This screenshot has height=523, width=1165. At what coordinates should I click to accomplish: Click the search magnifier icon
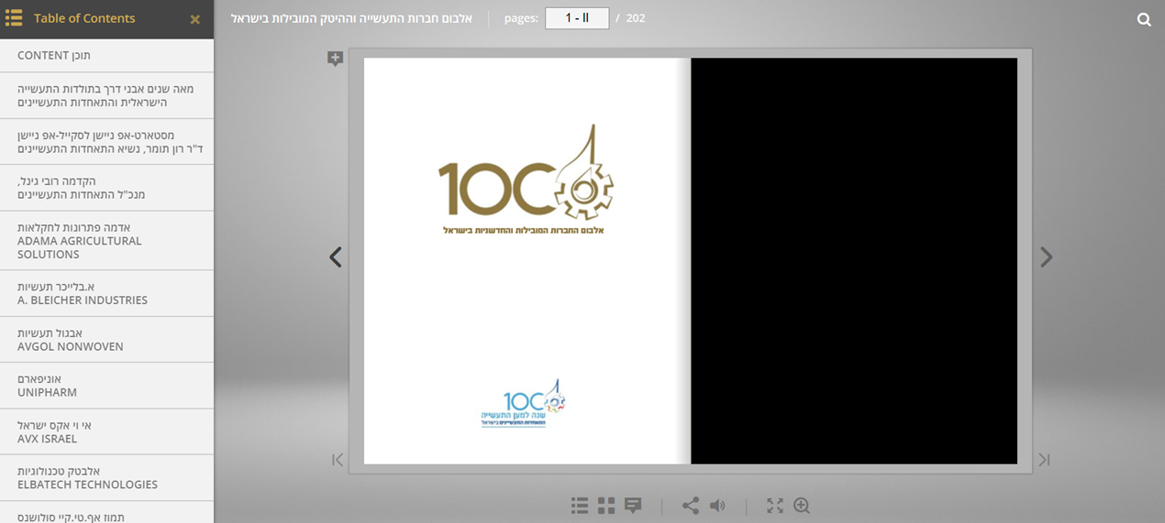pos(1144,19)
